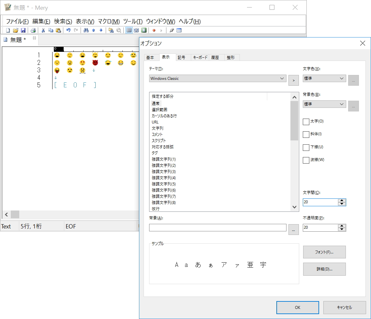Screen dimensions: 371x319
Task: Click the 背景色 custom color ... button
Action: 353,106
